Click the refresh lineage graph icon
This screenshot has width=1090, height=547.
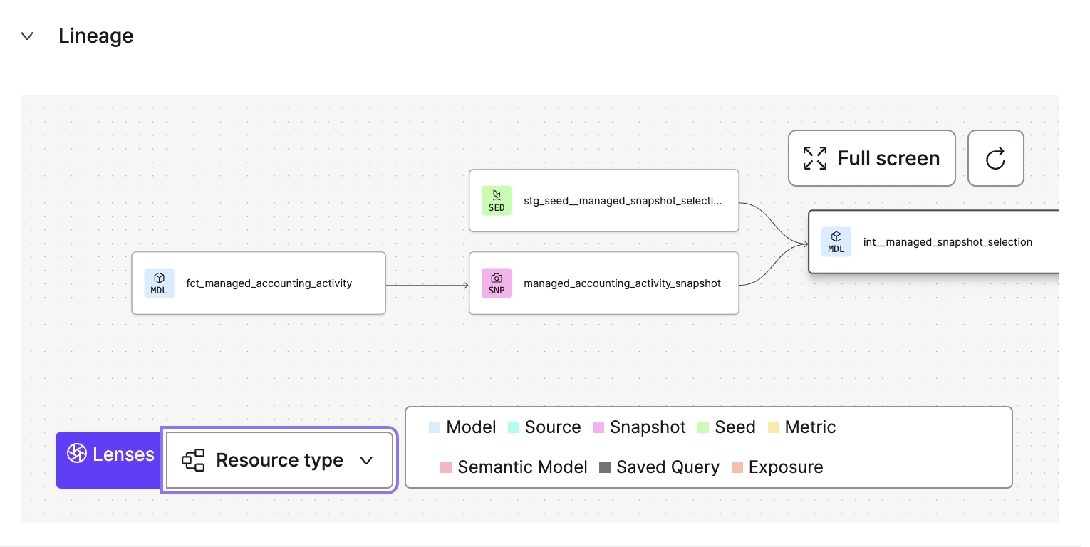click(995, 158)
